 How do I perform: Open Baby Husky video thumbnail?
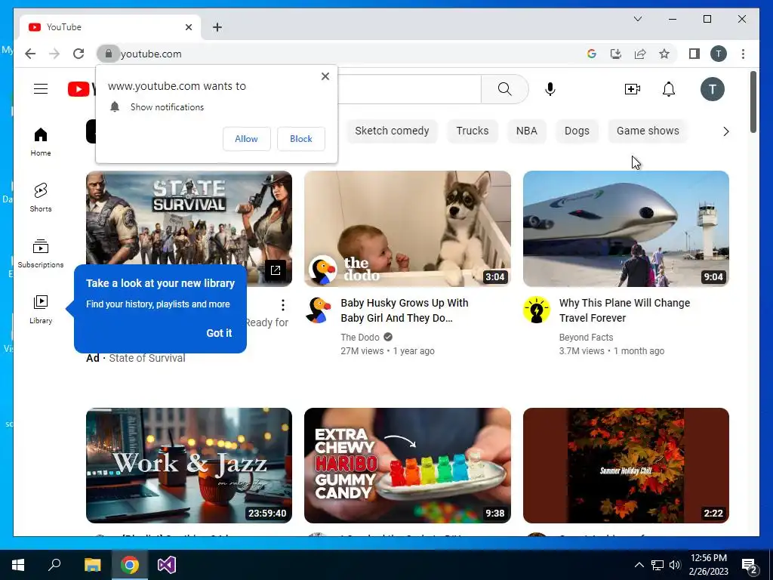click(x=407, y=229)
